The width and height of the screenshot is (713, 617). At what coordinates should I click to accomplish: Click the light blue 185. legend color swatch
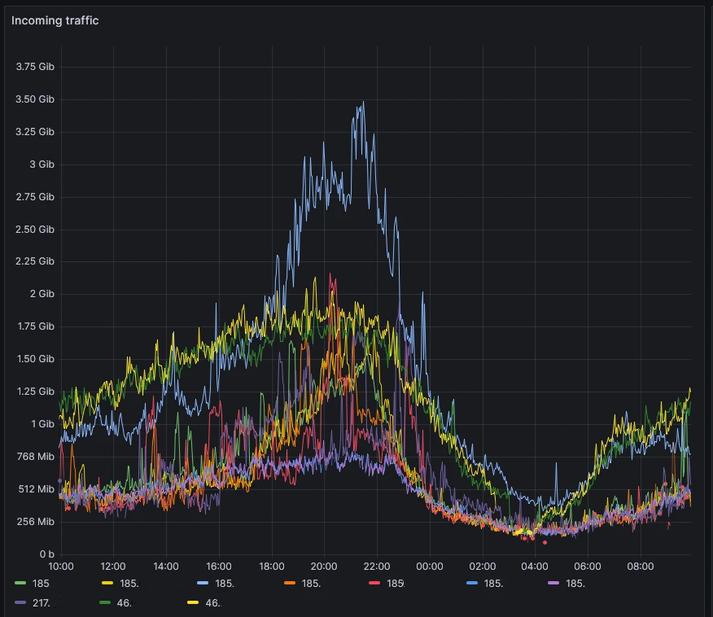[x=202, y=584]
